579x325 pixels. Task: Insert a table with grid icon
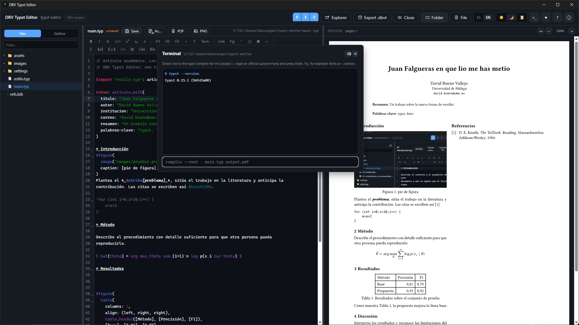(258, 41)
